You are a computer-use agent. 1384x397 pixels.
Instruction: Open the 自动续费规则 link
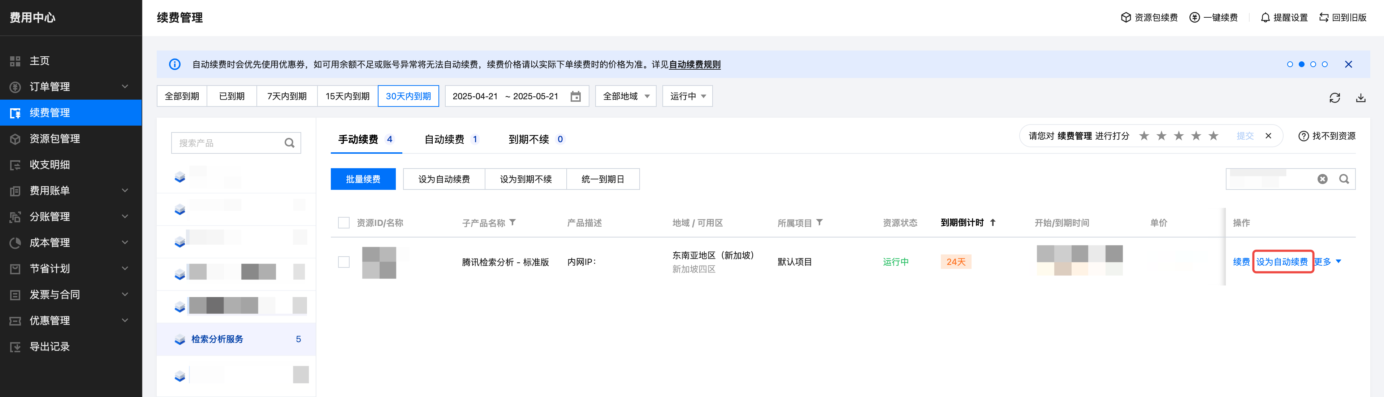(x=695, y=65)
